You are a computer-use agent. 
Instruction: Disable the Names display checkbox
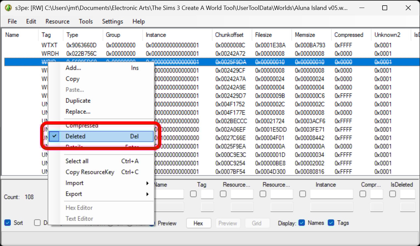302,223
